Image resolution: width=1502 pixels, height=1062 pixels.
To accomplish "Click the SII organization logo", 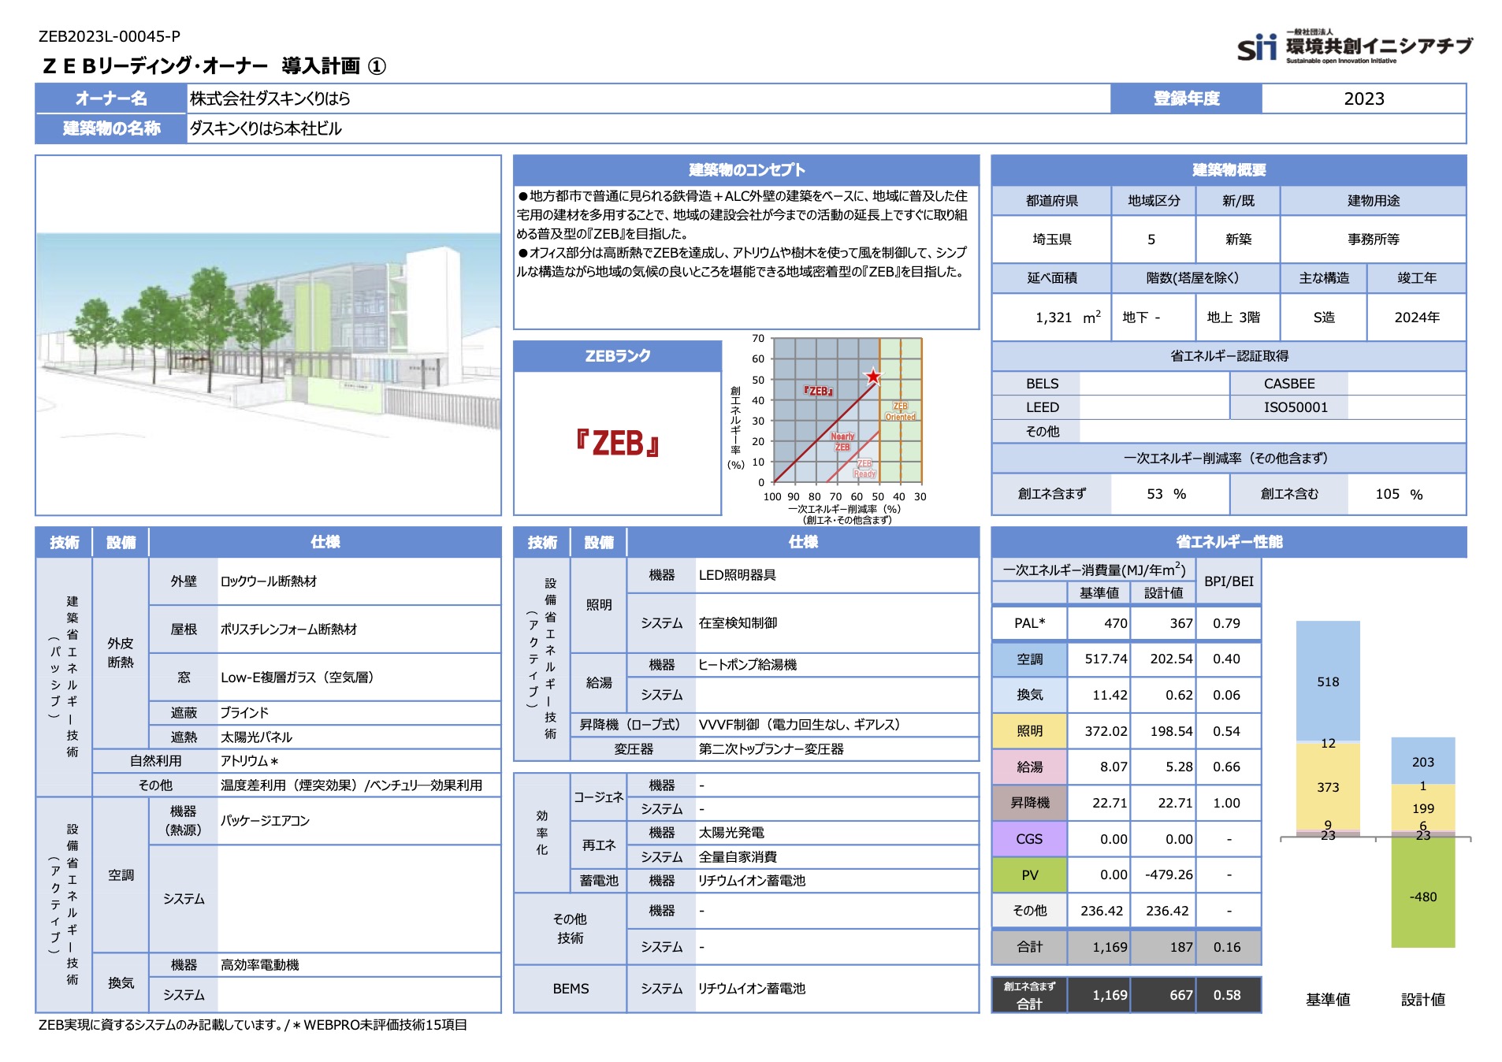I will [x=1353, y=47].
